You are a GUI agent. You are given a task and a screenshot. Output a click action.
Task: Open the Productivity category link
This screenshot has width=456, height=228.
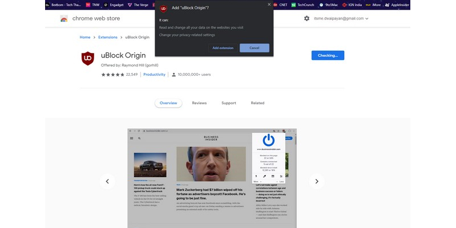click(x=154, y=75)
